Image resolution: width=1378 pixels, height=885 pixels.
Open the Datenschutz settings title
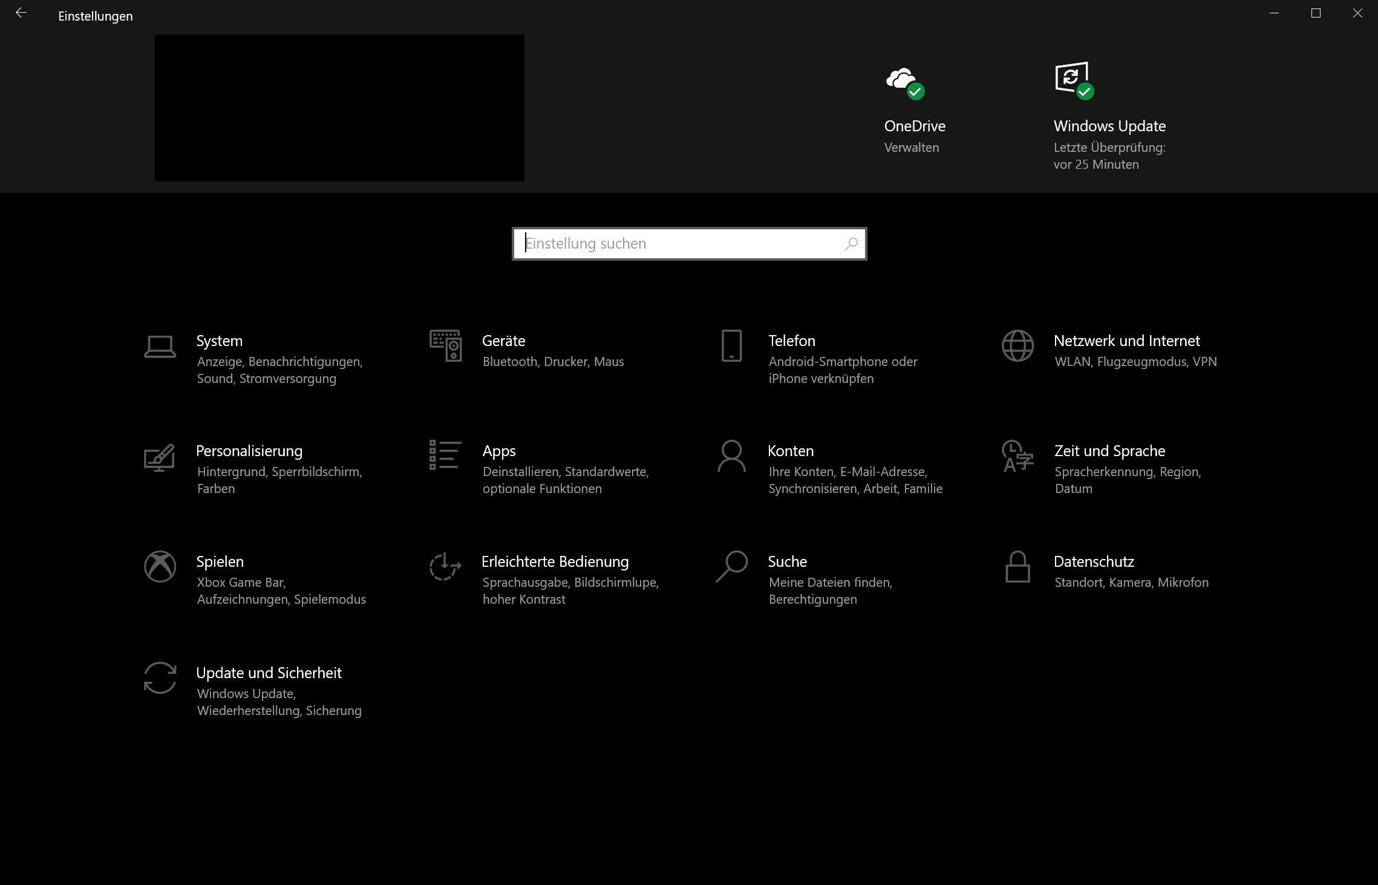(x=1094, y=562)
